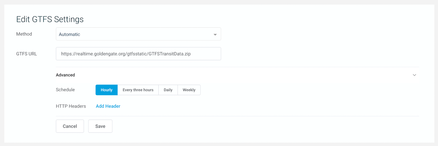Click blank panel area beside Save button
This screenshot has height=146, width=438.
[x=246, y=126]
